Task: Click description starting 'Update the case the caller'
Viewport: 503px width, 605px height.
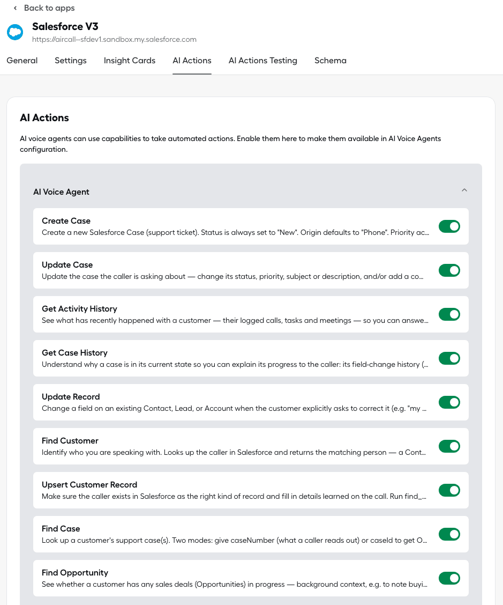Action: pos(232,276)
